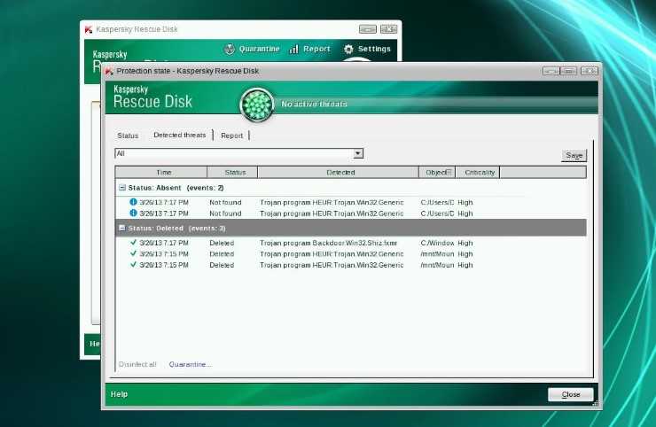Sort by the Time column header

pos(161,172)
